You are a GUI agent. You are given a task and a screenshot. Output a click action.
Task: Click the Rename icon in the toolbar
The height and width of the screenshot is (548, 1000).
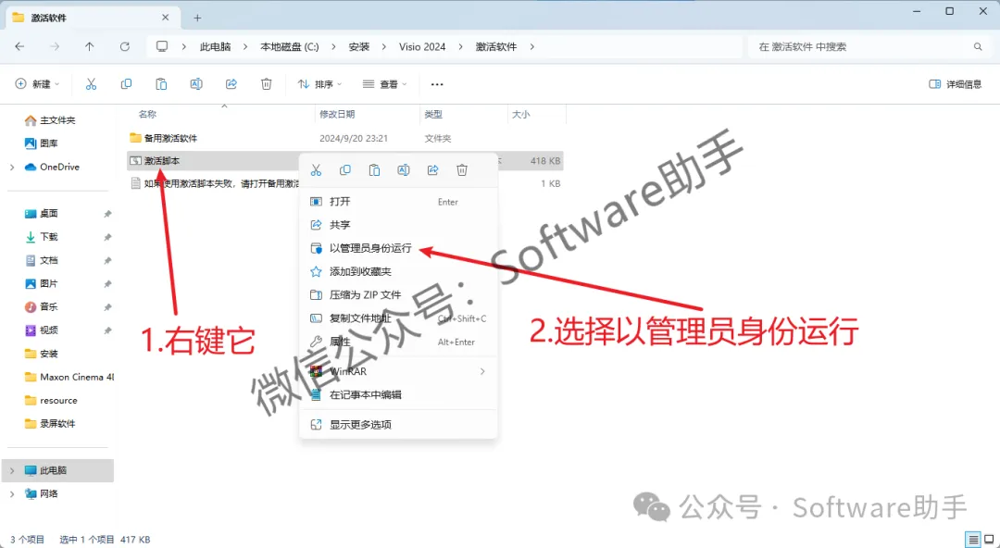(x=196, y=84)
